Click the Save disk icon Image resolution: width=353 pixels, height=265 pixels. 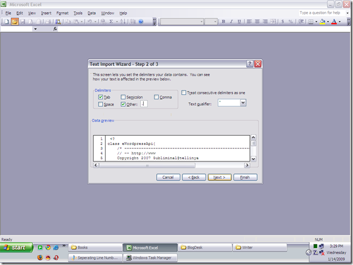tap(22, 21)
